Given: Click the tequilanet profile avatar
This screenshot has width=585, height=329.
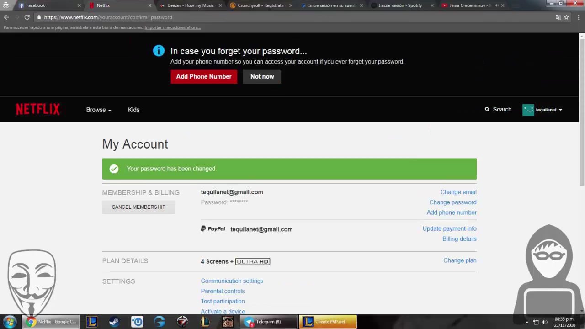Looking at the screenshot, I should (x=528, y=110).
